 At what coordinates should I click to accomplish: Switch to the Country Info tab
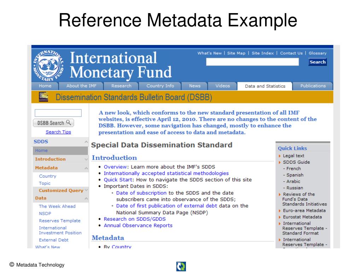pos(160,86)
